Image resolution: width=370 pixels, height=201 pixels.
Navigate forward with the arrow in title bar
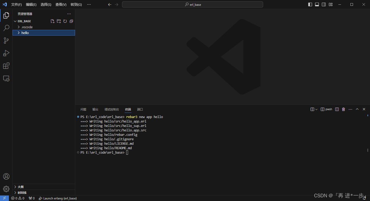pos(117,4)
